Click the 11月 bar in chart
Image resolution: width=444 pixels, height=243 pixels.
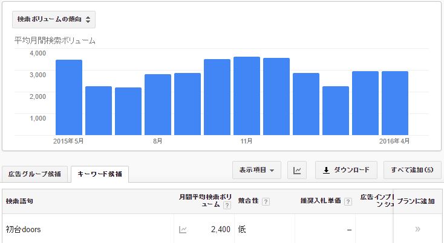tap(247, 96)
